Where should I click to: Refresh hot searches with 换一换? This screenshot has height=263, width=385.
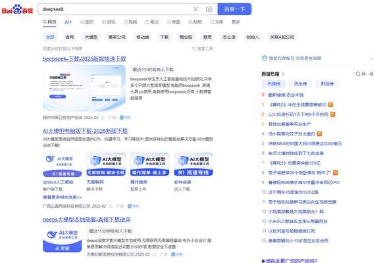[365, 74]
